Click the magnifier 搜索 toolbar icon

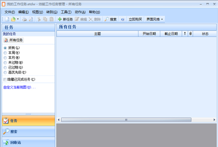tap(111, 19)
